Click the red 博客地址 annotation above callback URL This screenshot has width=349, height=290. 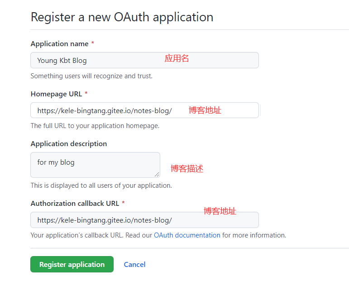(220, 211)
